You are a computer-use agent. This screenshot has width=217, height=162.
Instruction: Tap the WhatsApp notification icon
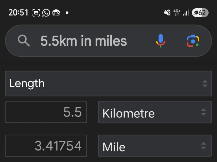pyautogui.click(x=46, y=13)
